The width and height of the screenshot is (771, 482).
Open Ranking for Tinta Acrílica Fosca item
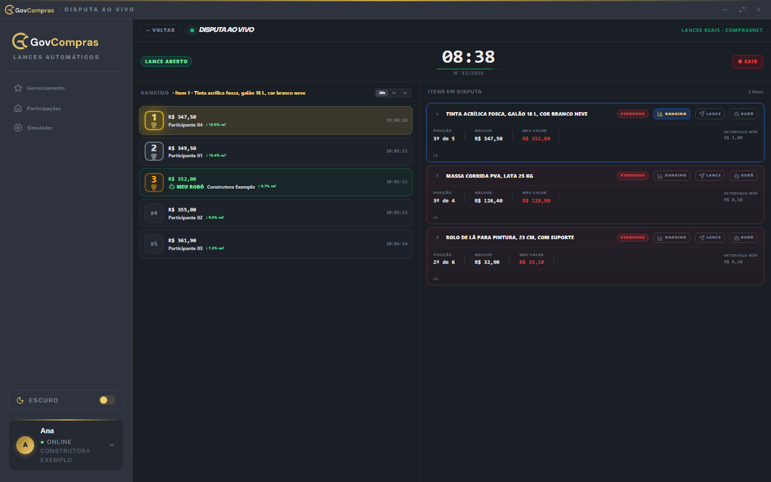click(672, 114)
